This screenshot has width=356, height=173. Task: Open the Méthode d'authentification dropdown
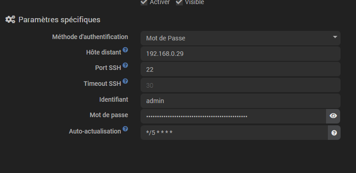pos(240,38)
